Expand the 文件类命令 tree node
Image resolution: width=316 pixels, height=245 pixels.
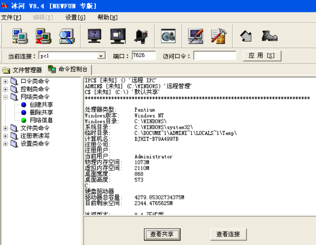[5, 128]
